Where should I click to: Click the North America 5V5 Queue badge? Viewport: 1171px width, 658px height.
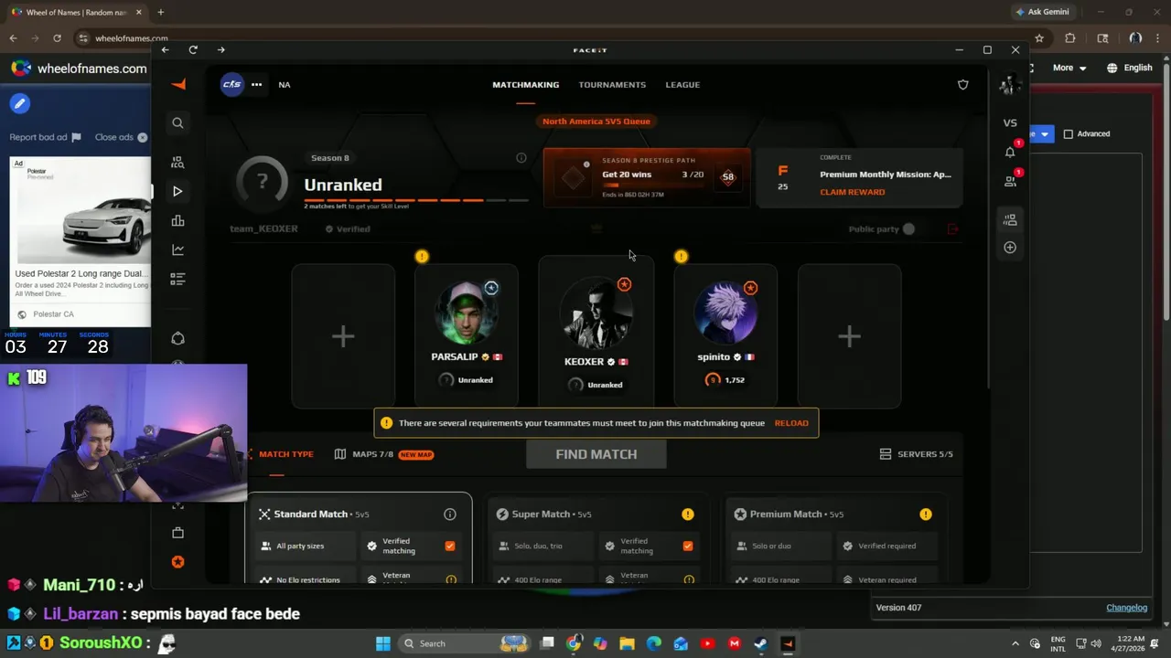tap(596, 121)
